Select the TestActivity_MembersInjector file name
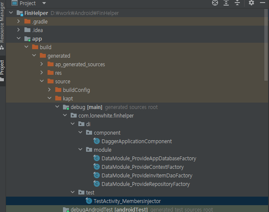Screen dimensions: 269x212 [127, 201]
